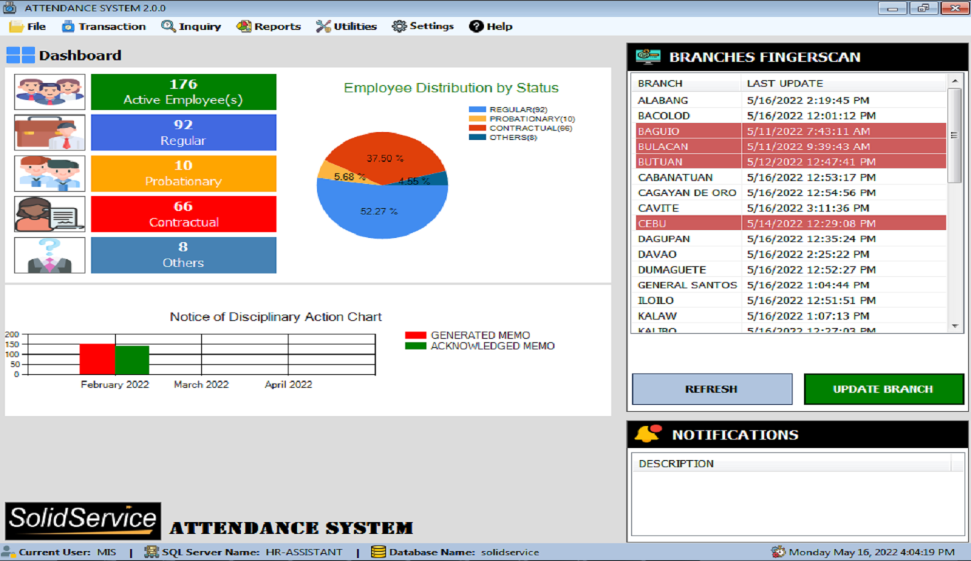Image resolution: width=971 pixels, height=561 pixels.
Task: Open the File menu
Action: point(28,26)
